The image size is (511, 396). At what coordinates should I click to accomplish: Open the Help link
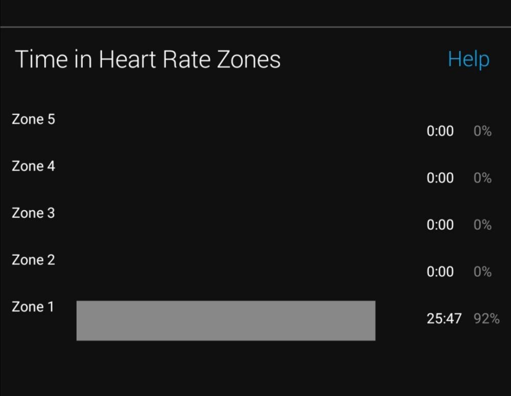pos(469,59)
